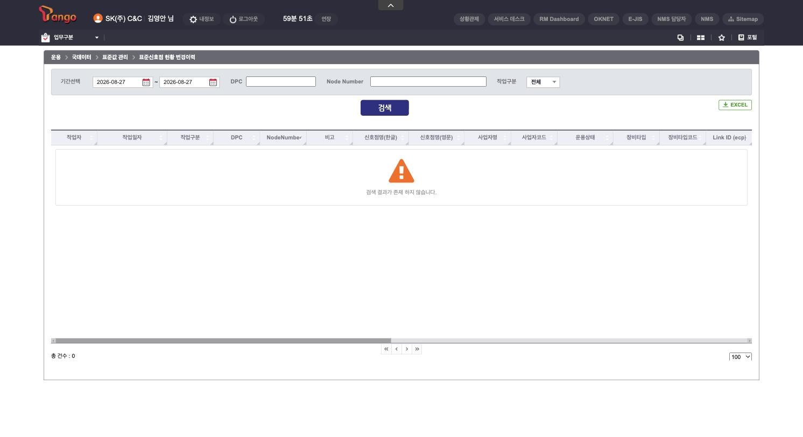The width and height of the screenshot is (803, 437).
Task: Sort by 사업자코드 column header
Action: pyautogui.click(x=534, y=138)
